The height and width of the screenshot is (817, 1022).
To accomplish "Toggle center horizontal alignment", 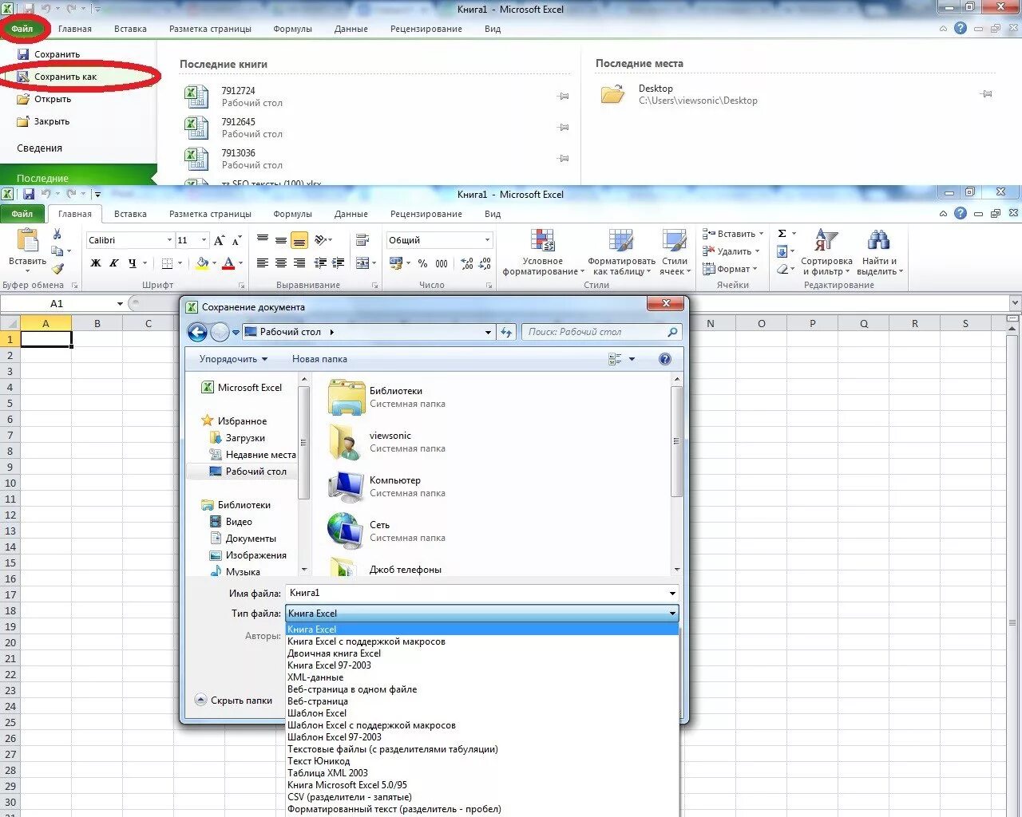I will click(x=281, y=263).
